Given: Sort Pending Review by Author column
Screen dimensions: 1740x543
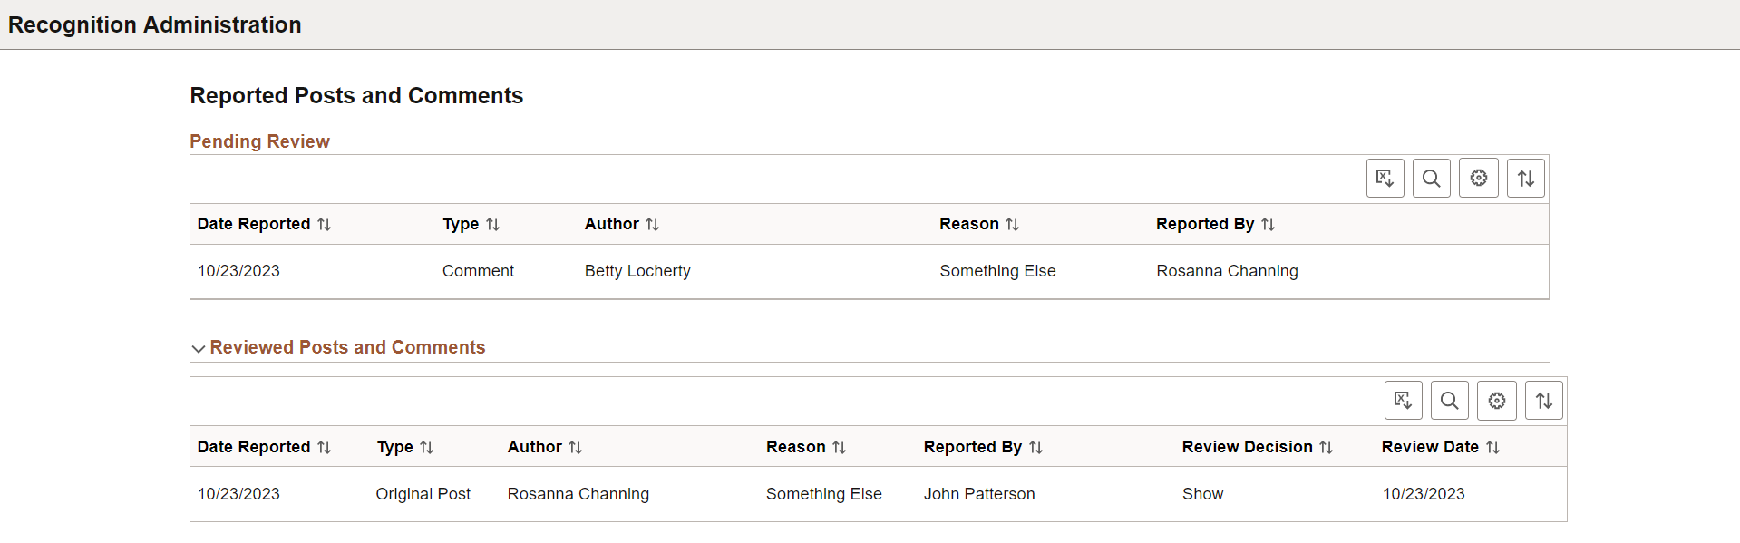Looking at the screenshot, I should (x=621, y=224).
